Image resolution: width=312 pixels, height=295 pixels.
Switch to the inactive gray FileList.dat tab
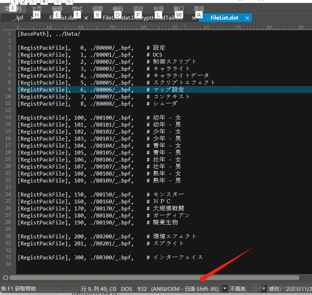click(63, 18)
